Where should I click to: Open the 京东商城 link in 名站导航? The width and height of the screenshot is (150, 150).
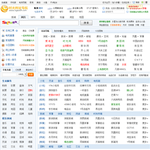pyautogui.click(x=85, y=55)
